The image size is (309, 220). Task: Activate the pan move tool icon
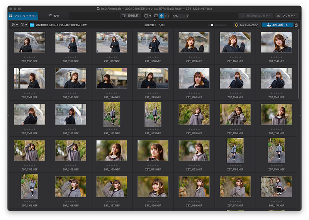coord(161,16)
